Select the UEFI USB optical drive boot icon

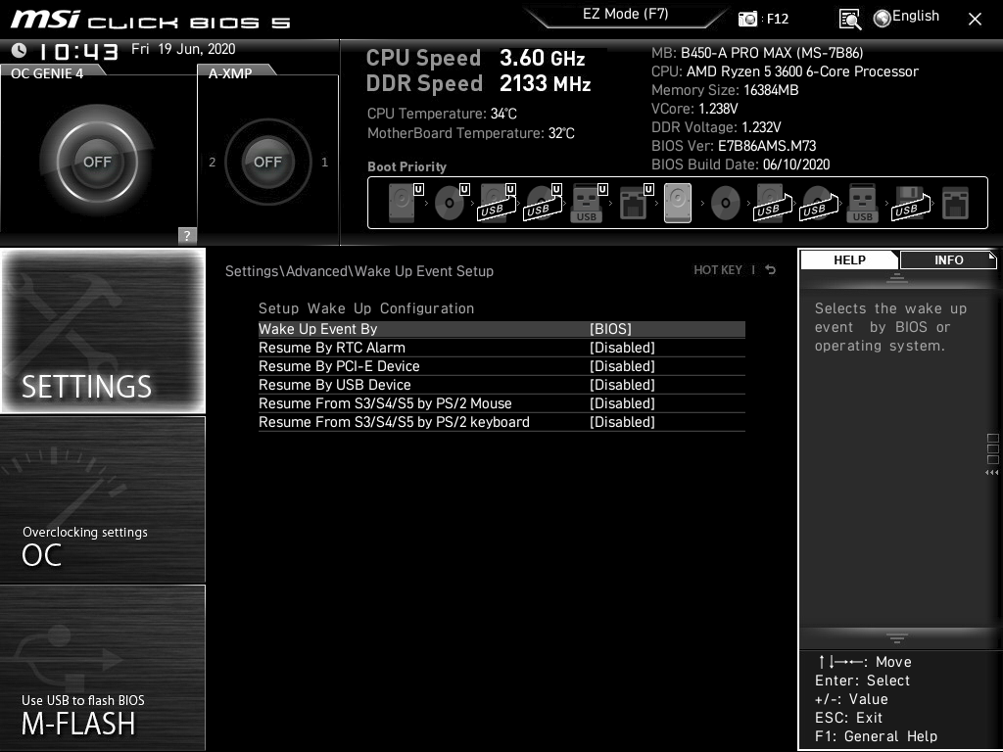pos(543,203)
